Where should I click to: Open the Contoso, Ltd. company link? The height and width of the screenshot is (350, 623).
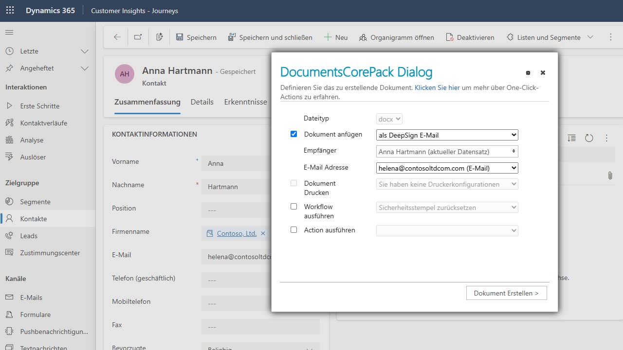pyautogui.click(x=237, y=233)
